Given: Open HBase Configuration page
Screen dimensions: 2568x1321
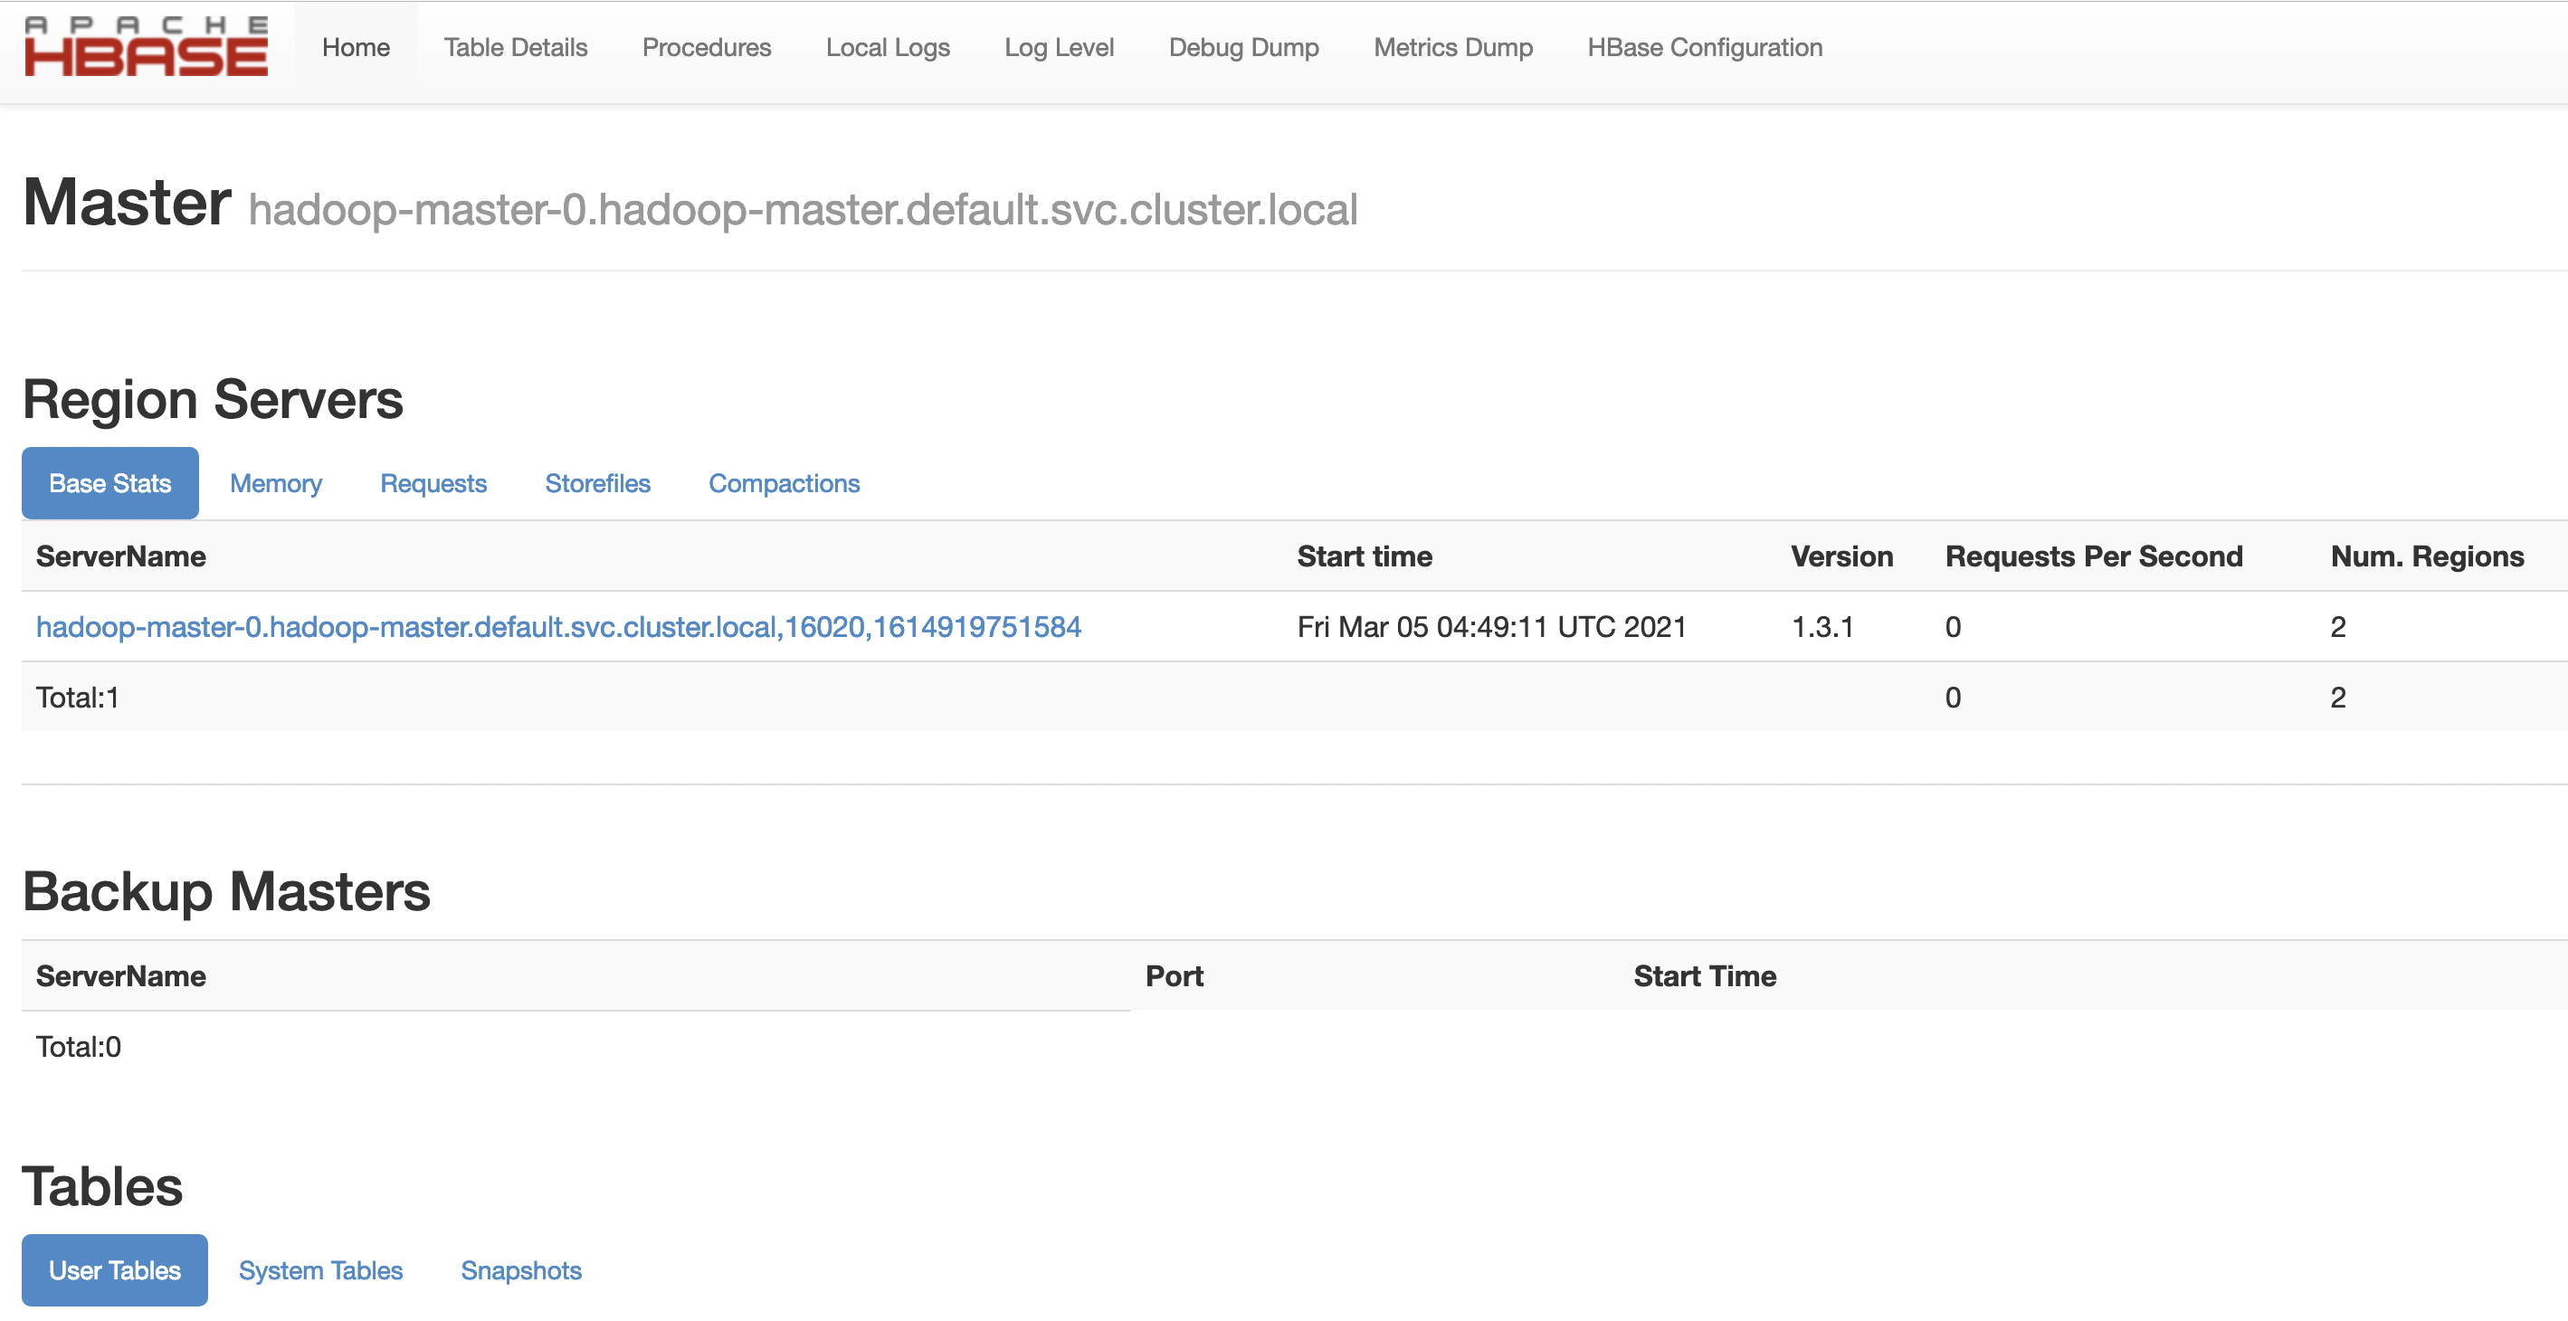Looking at the screenshot, I should (1704, 48).
